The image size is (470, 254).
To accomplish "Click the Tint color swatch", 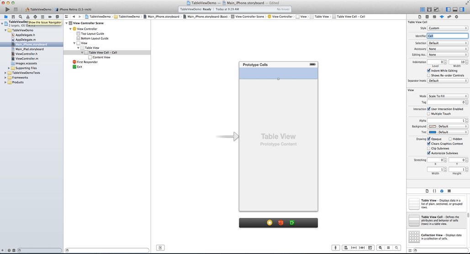I will coord(432,132).
